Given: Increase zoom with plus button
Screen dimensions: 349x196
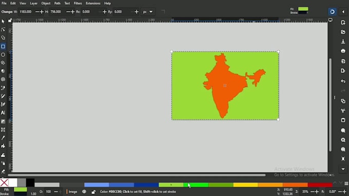Looking at the screenshot, I should click(317, 191).
